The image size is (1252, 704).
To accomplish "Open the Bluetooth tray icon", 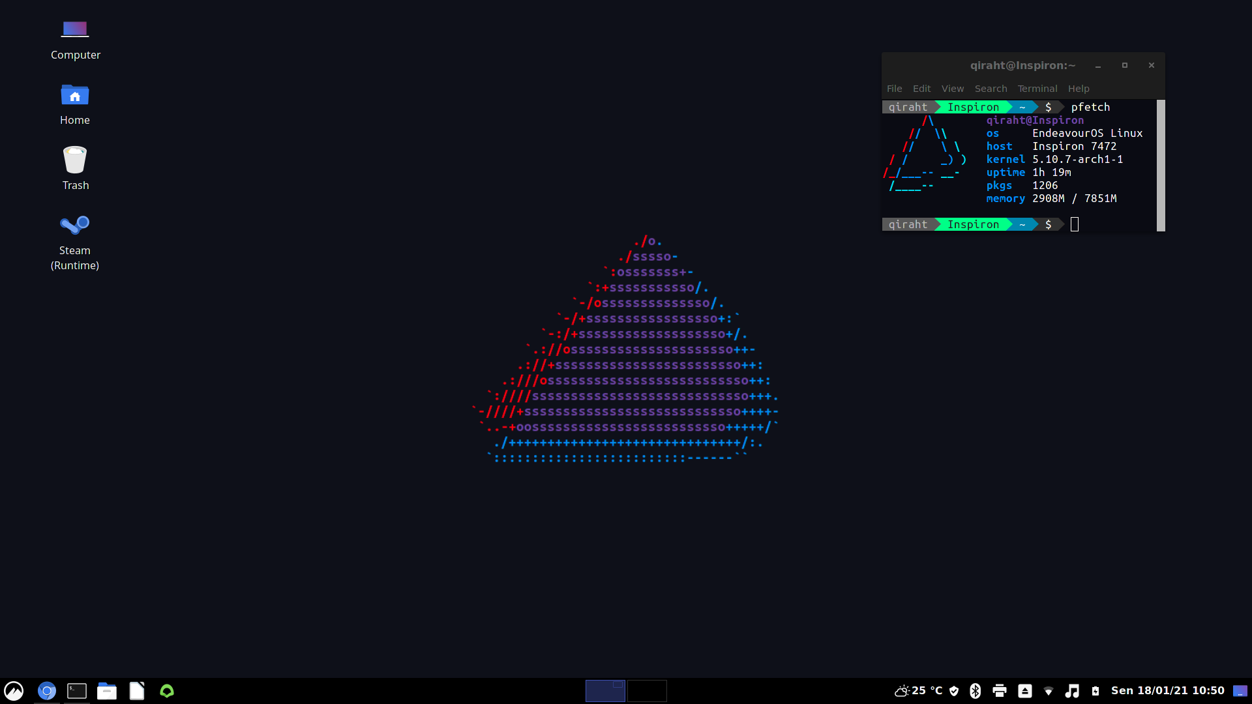I will [976, 691].
